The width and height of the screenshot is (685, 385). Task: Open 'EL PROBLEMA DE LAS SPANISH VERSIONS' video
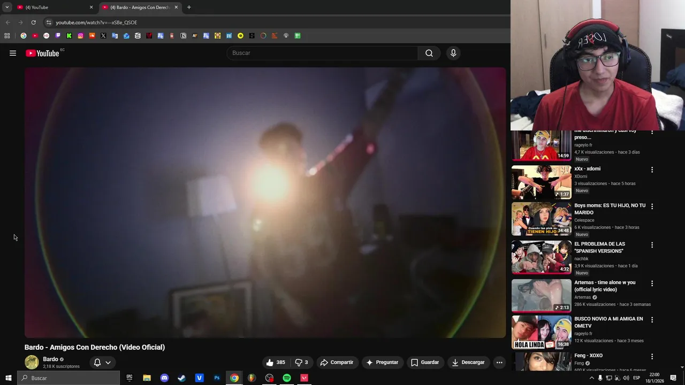click(599, 248)
